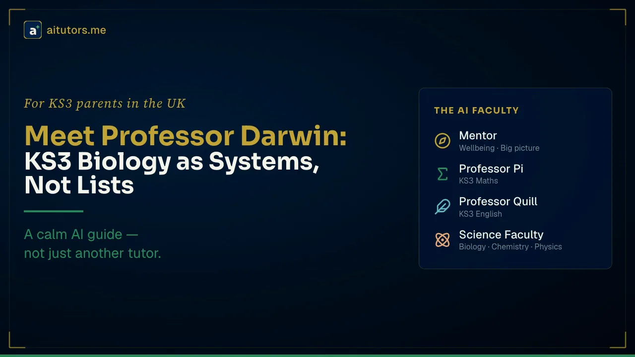Click the 'THE AI FACULTY' heading
635x357 pixels.
tap(476, 111)
